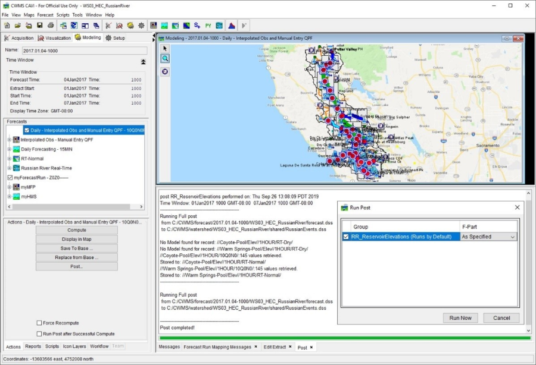Click Cancel in Run Post dialog
Image resolution: width=536 pixels, height=365 pixels.
click(x=501, y=318)
